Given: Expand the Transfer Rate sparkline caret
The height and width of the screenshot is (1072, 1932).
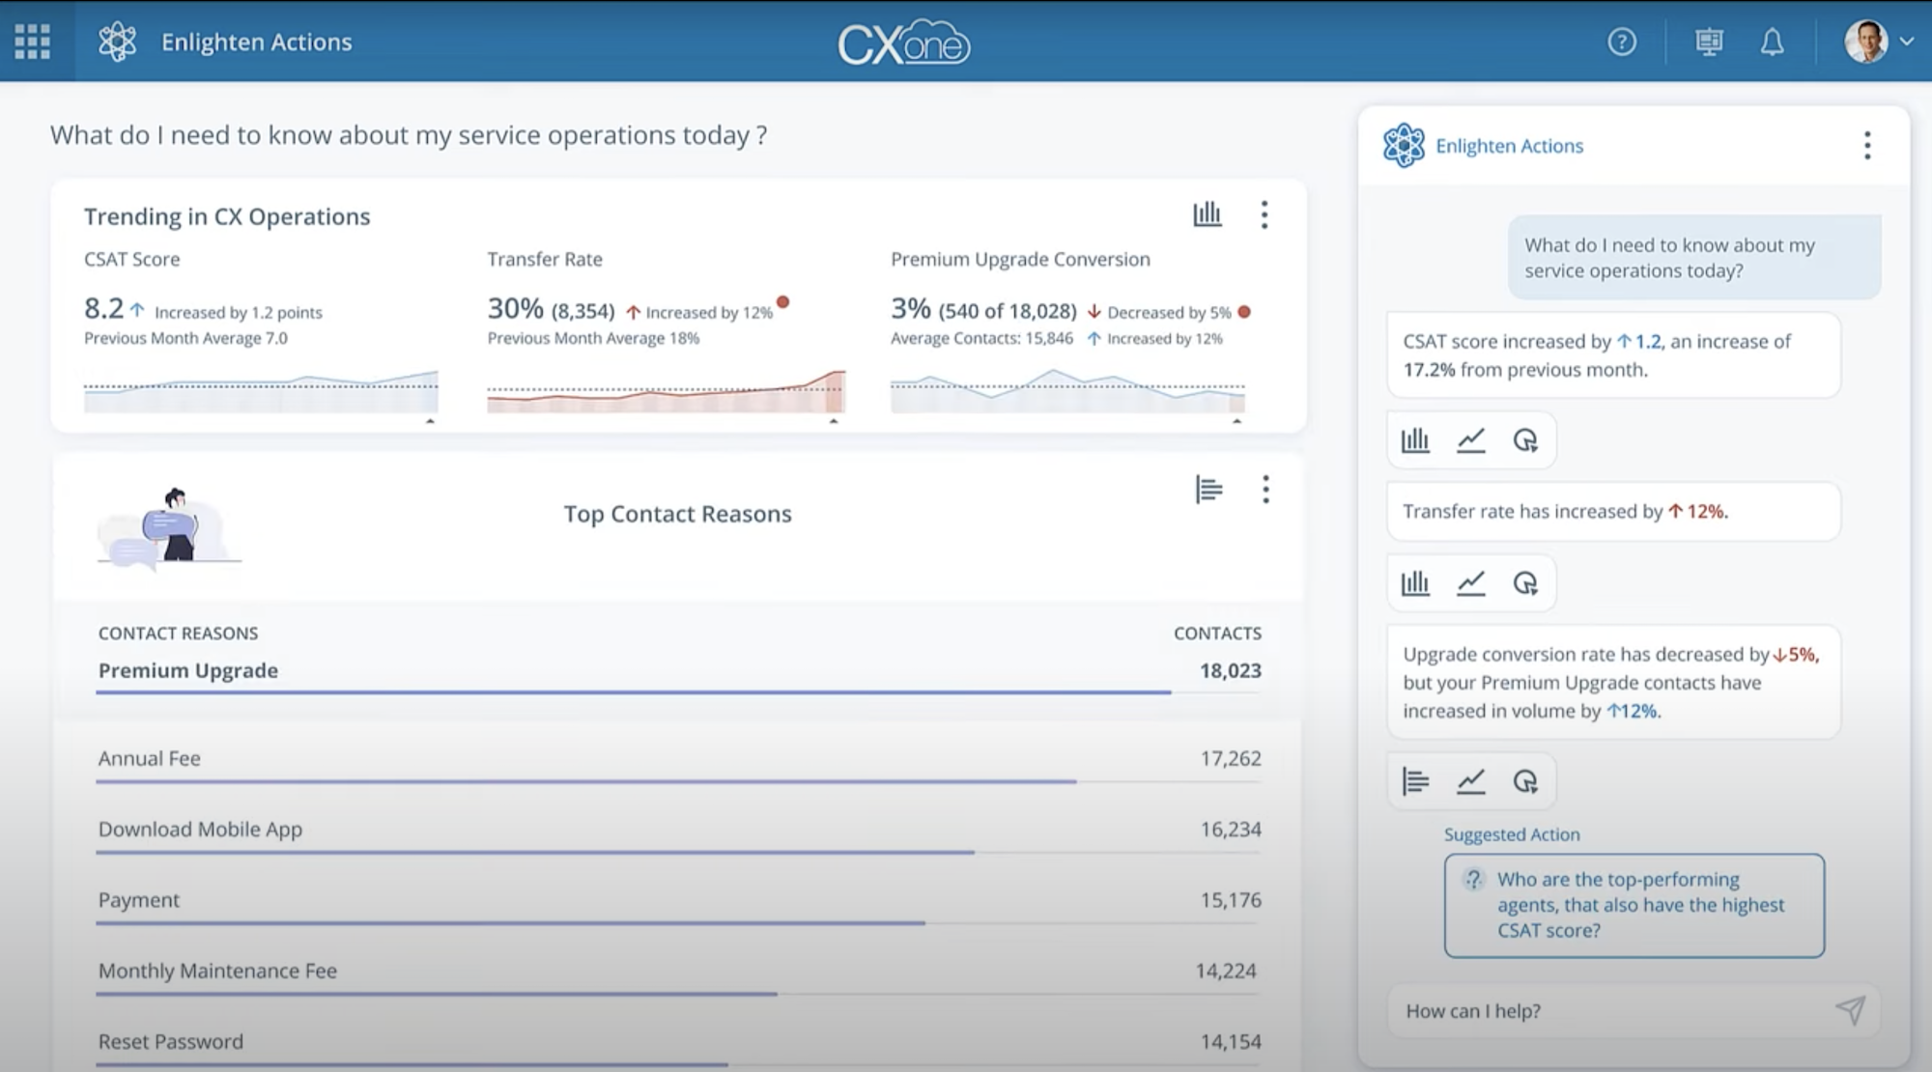Looking at the screenshot, I should tap(834, 421).
